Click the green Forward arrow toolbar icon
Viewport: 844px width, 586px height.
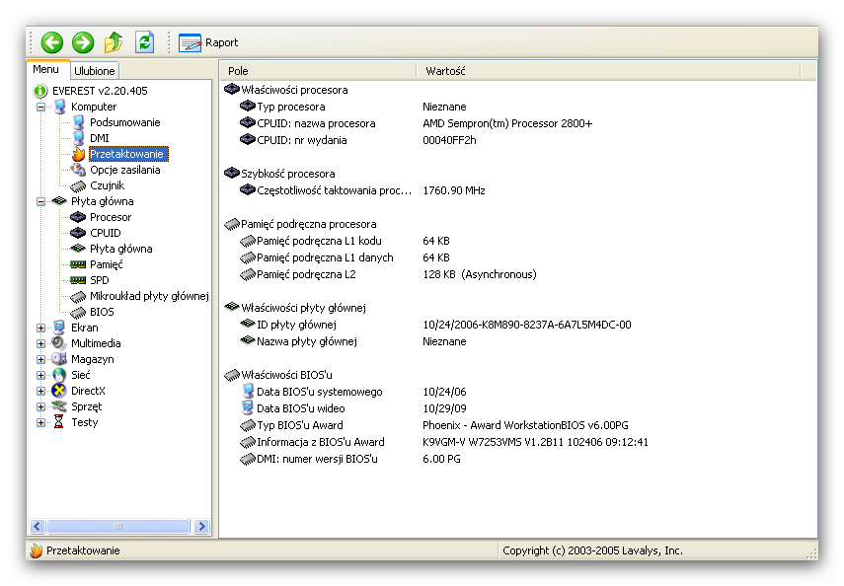pyautogui.click(x=83, y=42)
